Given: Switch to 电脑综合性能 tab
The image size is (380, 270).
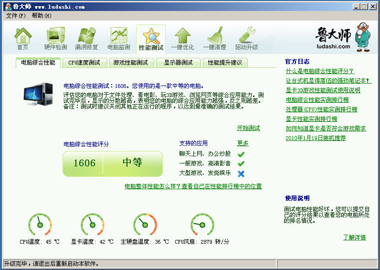Looking at the screenshot, I should (38, 63).
